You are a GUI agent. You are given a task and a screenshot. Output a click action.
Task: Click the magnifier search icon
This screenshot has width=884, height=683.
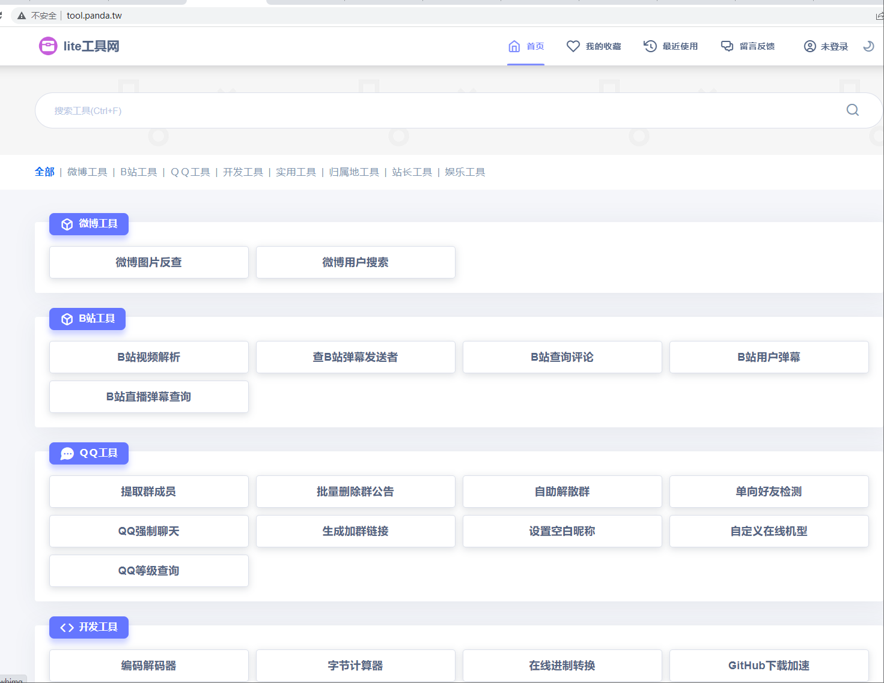(x=853, y=110)
